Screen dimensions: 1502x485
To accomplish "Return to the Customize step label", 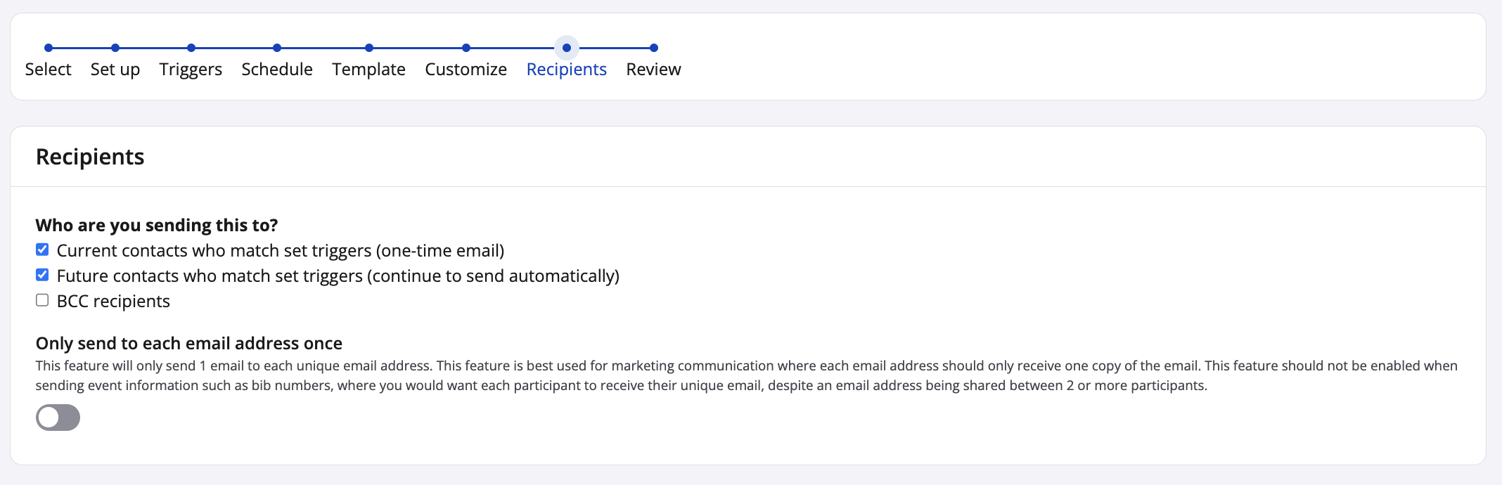I will point(466,70).
